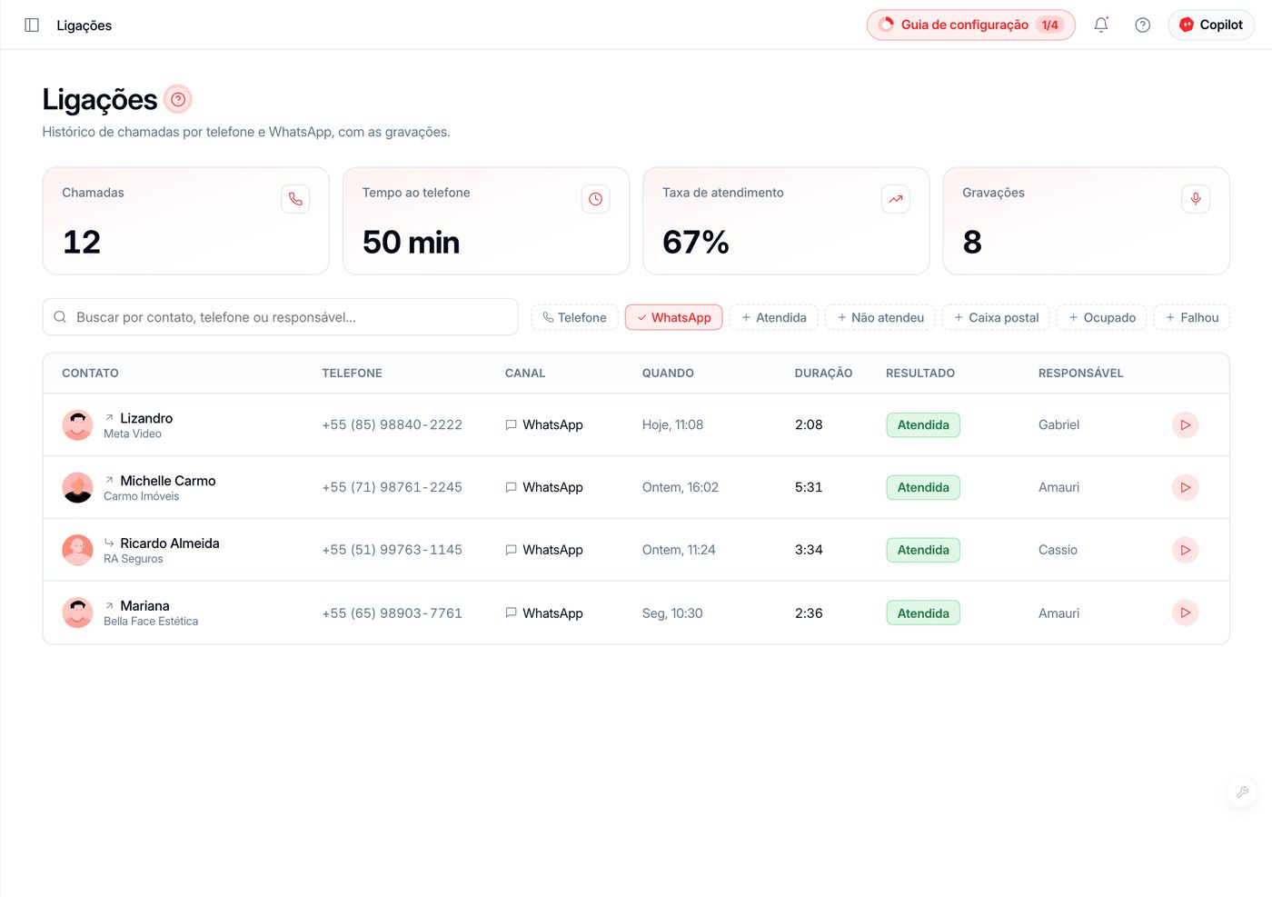Play Michelle Carmo's call recording

[1186, 488]
